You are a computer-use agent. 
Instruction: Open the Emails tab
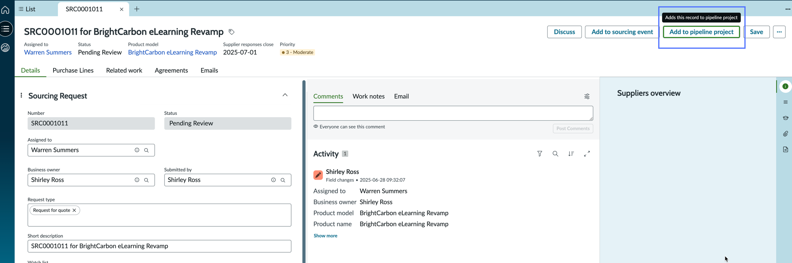209,70
